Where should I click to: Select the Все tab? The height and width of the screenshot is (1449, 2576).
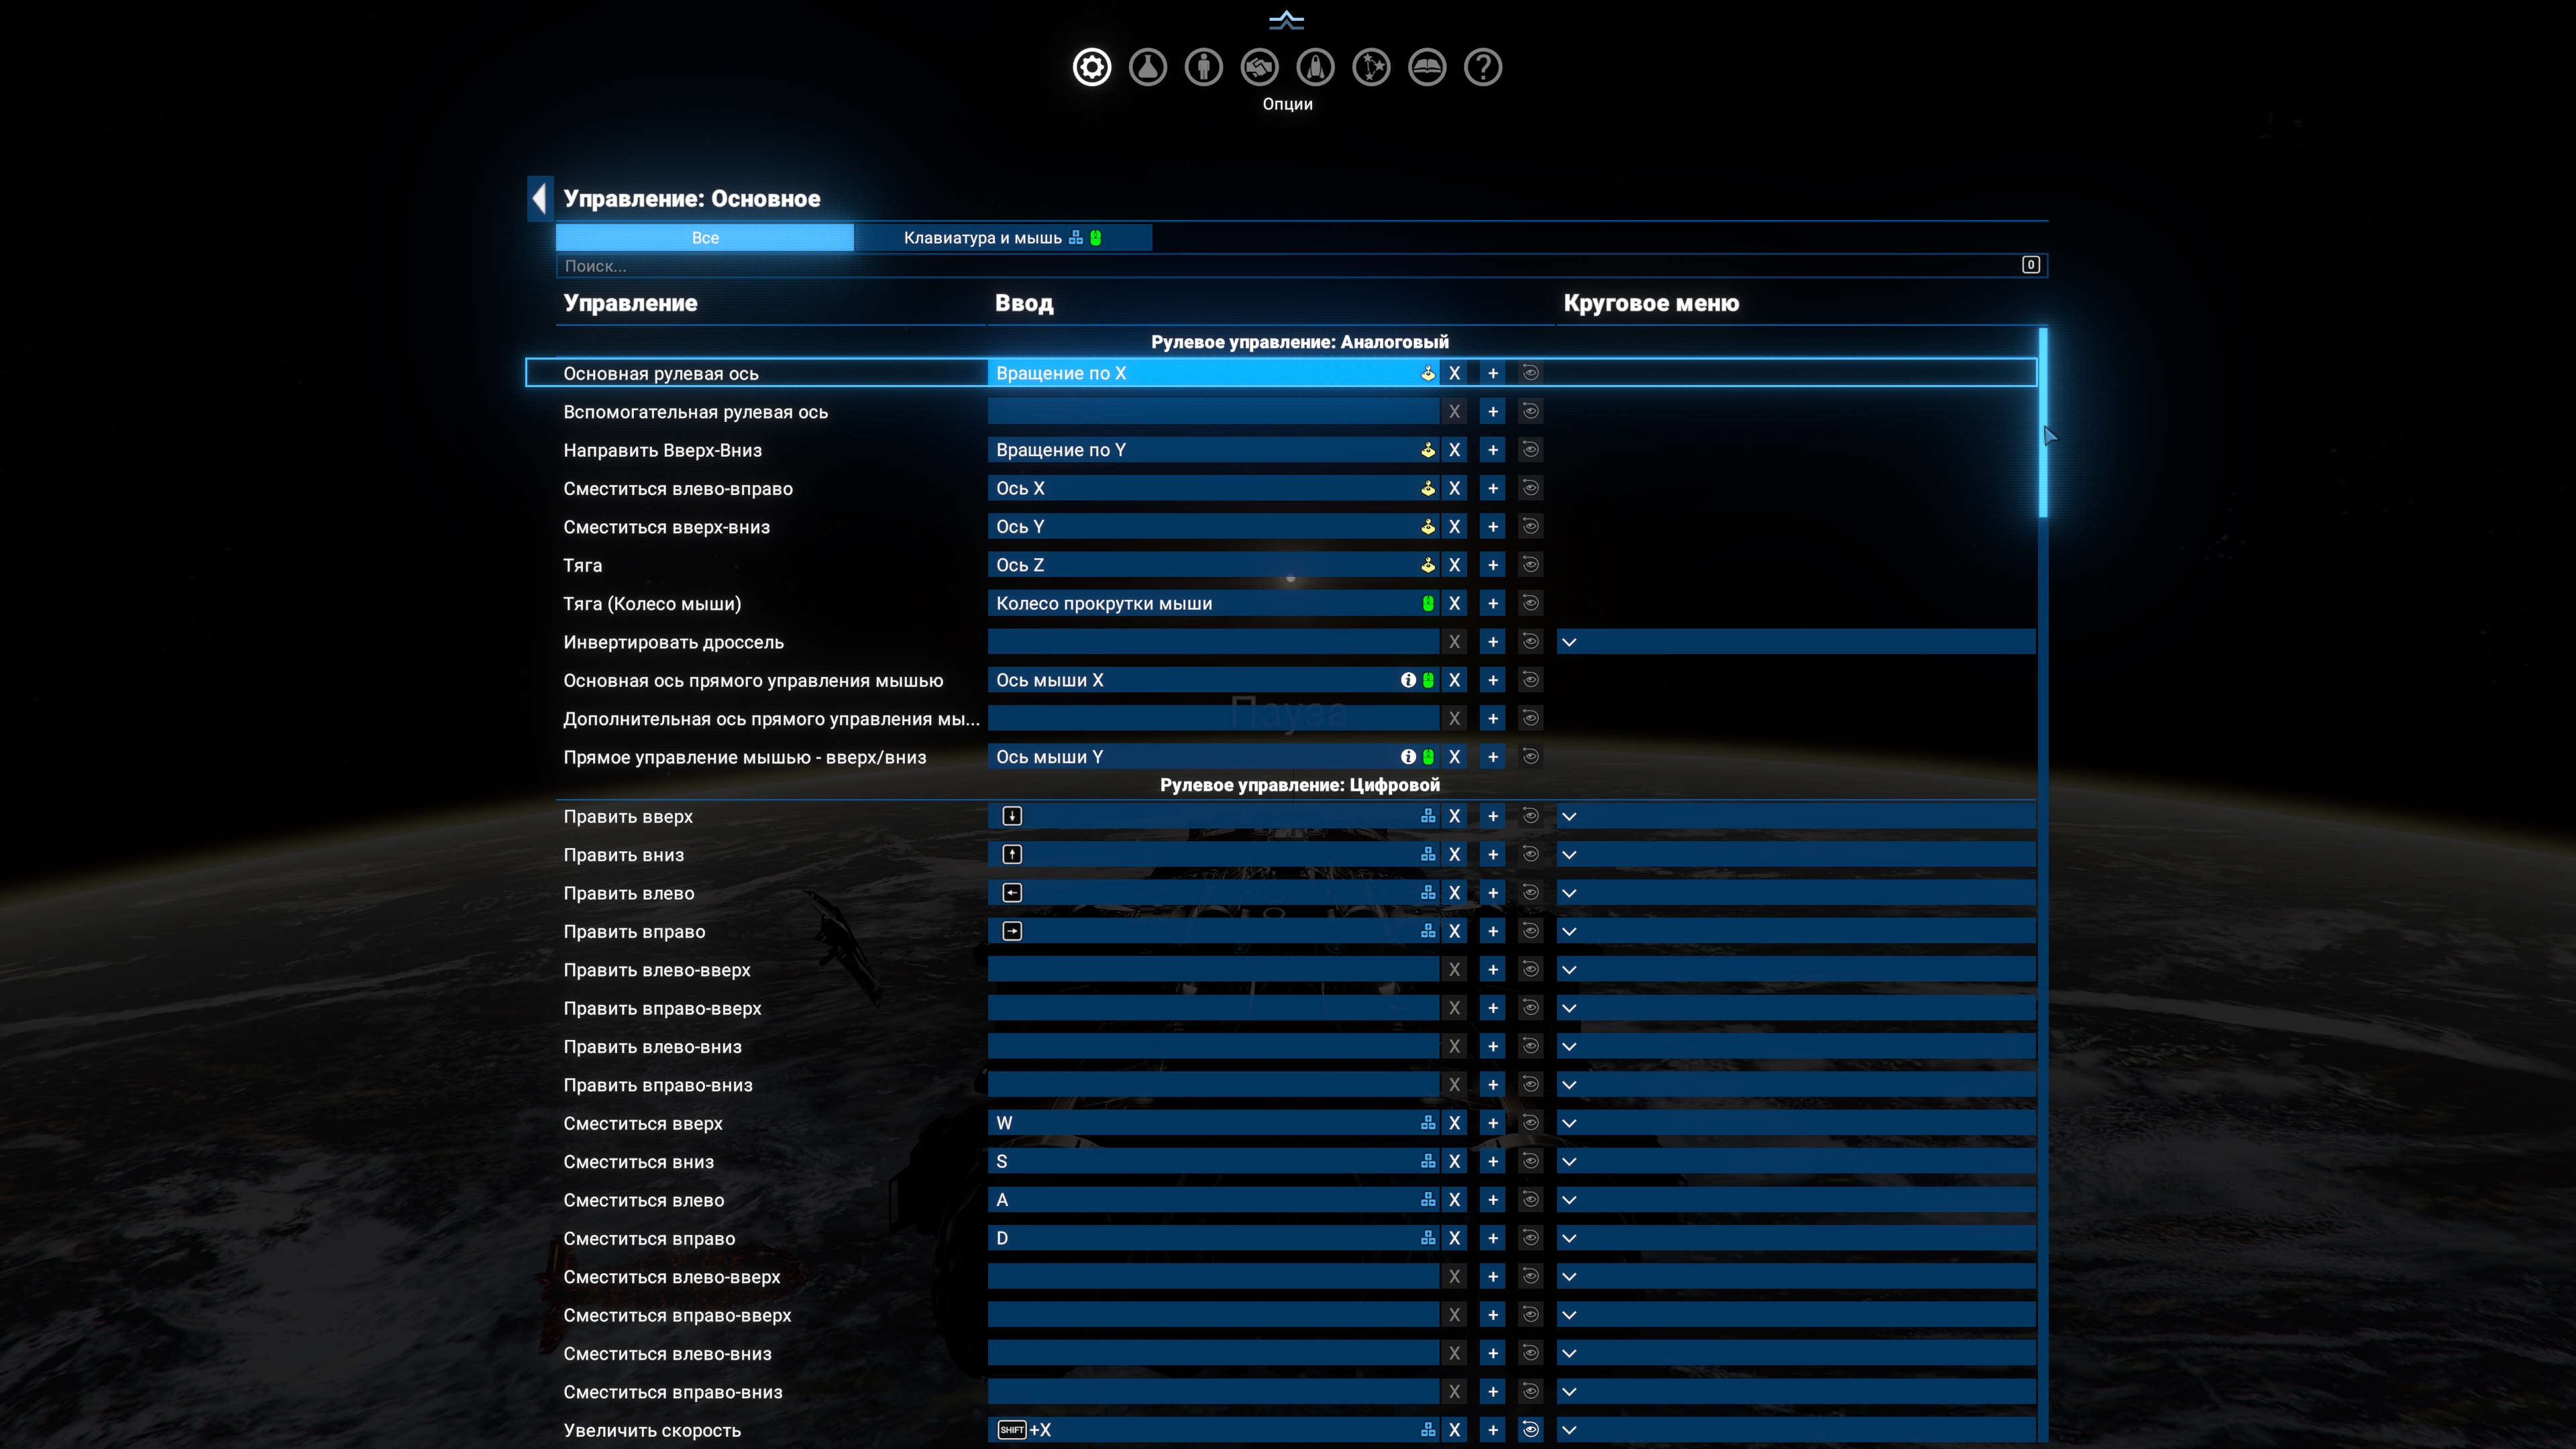(x=705, y=238)
